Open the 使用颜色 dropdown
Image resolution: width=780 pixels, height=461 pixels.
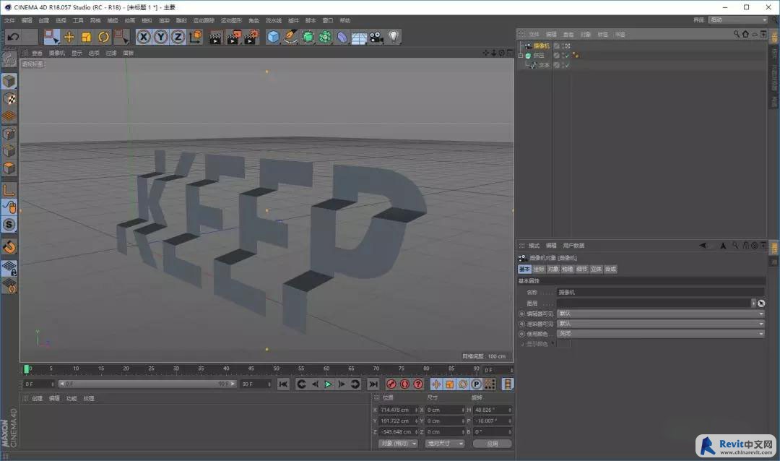661,334
